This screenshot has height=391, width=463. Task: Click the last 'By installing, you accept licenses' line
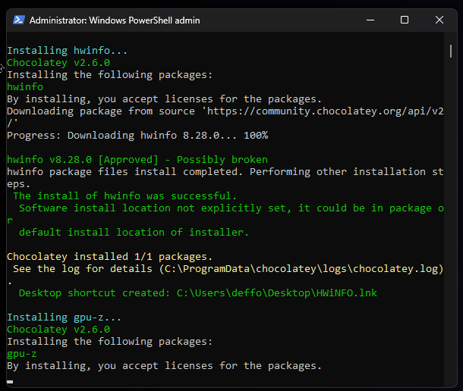164,366
